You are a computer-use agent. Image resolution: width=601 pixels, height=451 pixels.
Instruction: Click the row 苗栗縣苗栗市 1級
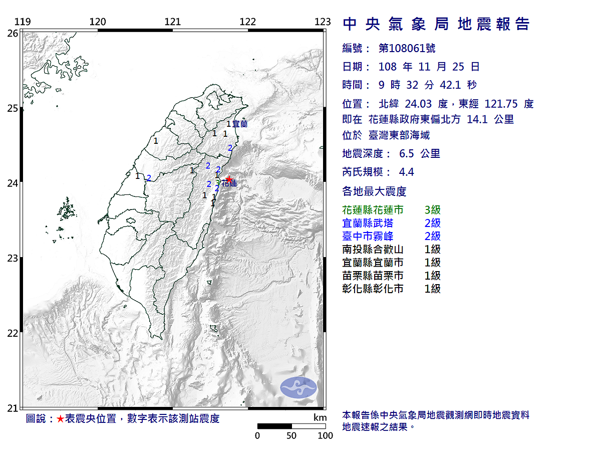pos(392,275)
